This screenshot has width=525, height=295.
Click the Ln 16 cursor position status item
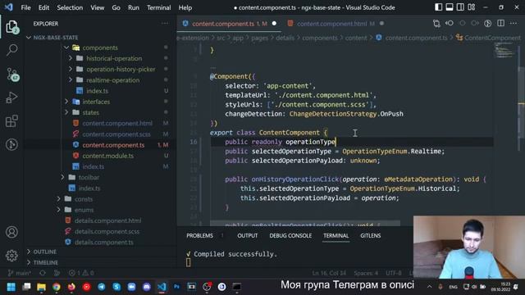coord(329,273)
